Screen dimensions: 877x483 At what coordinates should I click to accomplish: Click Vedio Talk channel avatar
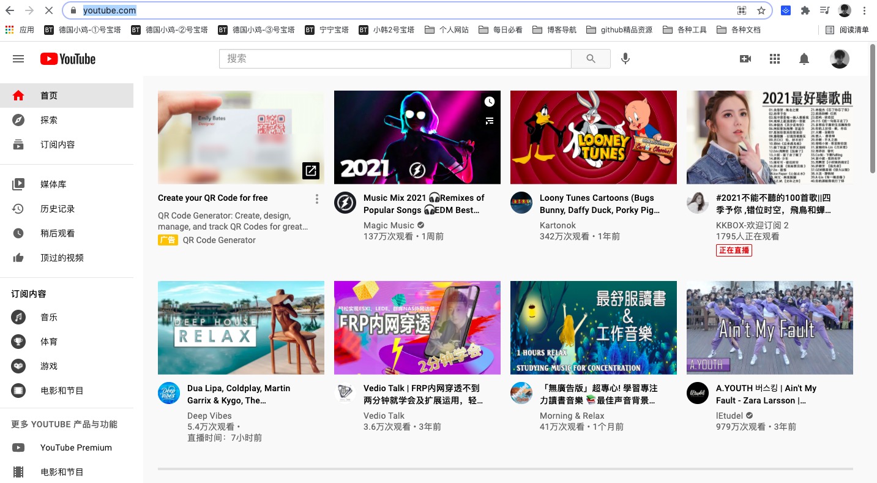345,393
